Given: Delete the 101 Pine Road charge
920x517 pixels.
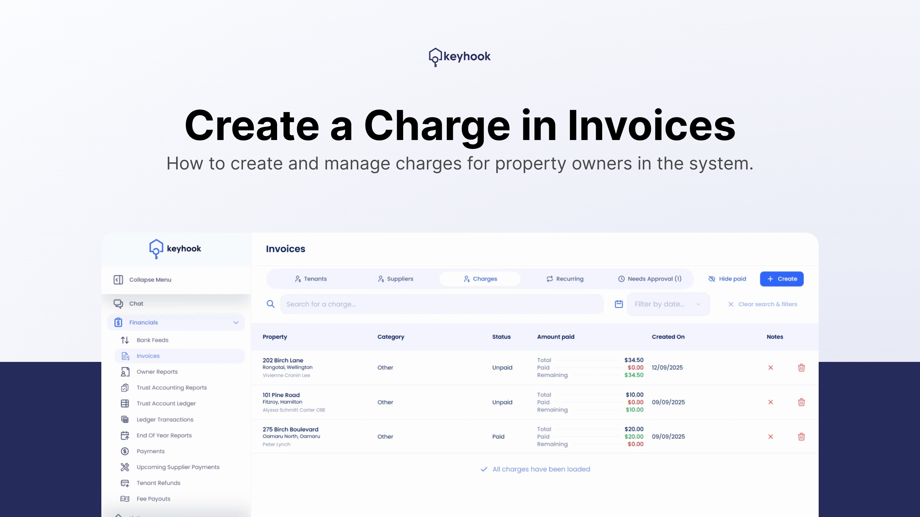Looking at the screenshot, I should [x=801, y=402].
